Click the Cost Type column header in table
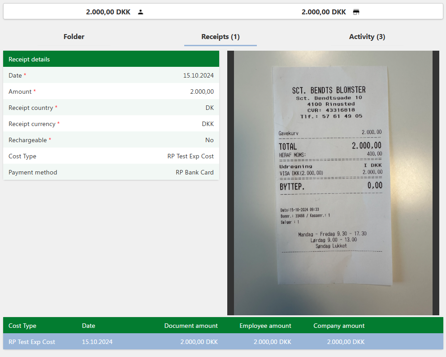446x357 pixels. [x=22, y=326]
